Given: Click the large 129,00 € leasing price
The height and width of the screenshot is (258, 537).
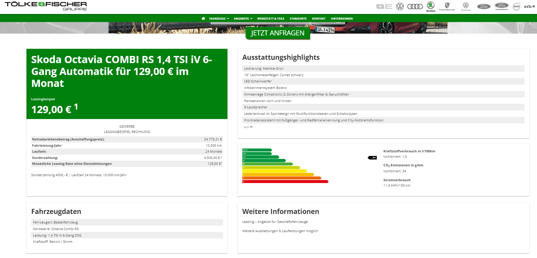Looking at the screenshot, I should [x=51, y=110].
